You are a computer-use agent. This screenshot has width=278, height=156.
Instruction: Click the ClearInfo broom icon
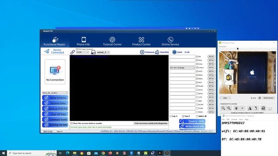[x=157, y=52]
